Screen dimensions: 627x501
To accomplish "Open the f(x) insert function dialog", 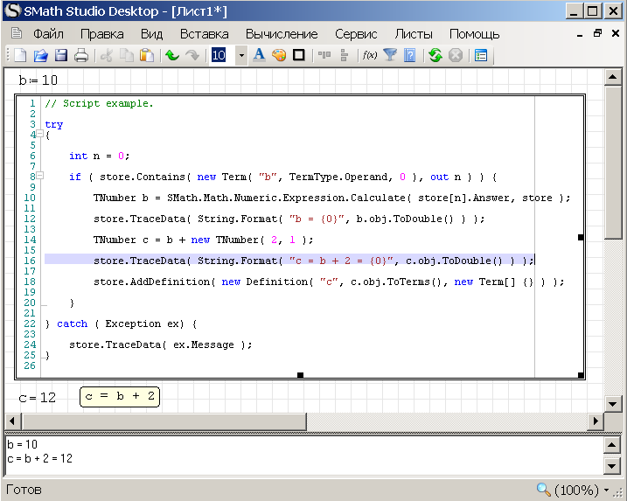I will pyautogui.click(x=369, y=55).
